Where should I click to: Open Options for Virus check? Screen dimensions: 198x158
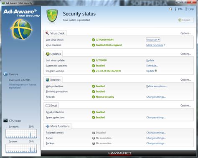coord(186,33)
